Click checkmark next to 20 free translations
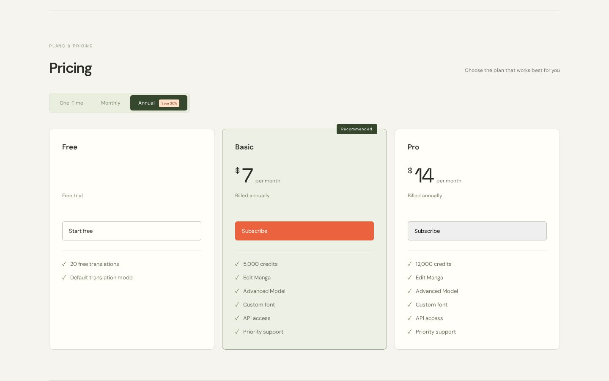This screenshot has height=381, width=609. point(64,264)
